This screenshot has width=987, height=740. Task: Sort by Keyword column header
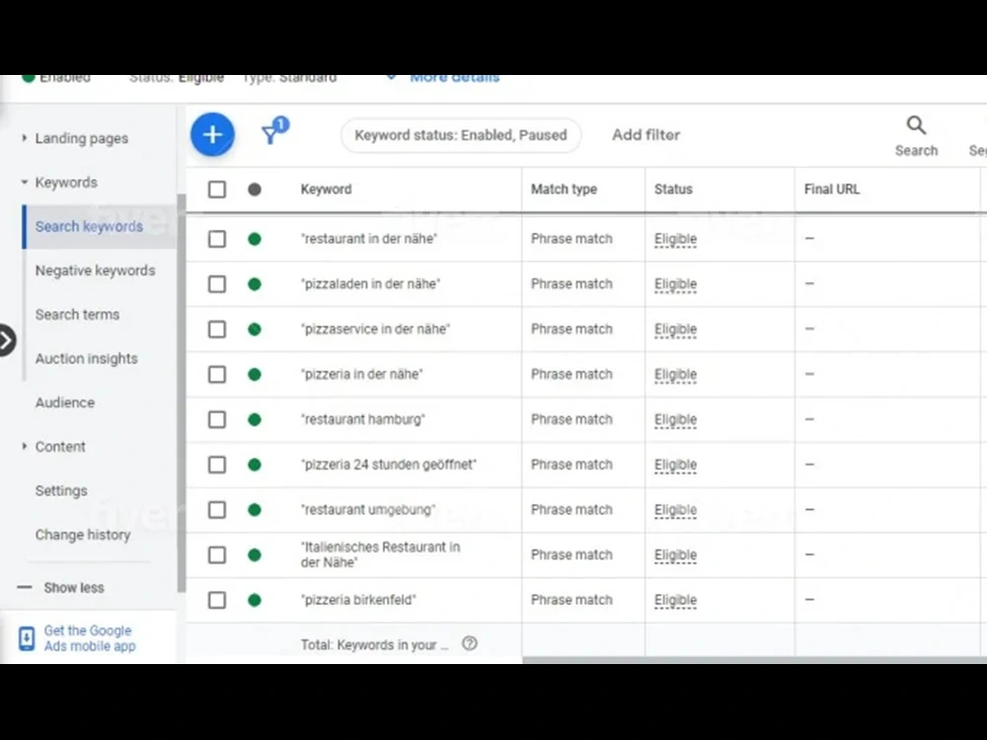click(x=326, y=189)
